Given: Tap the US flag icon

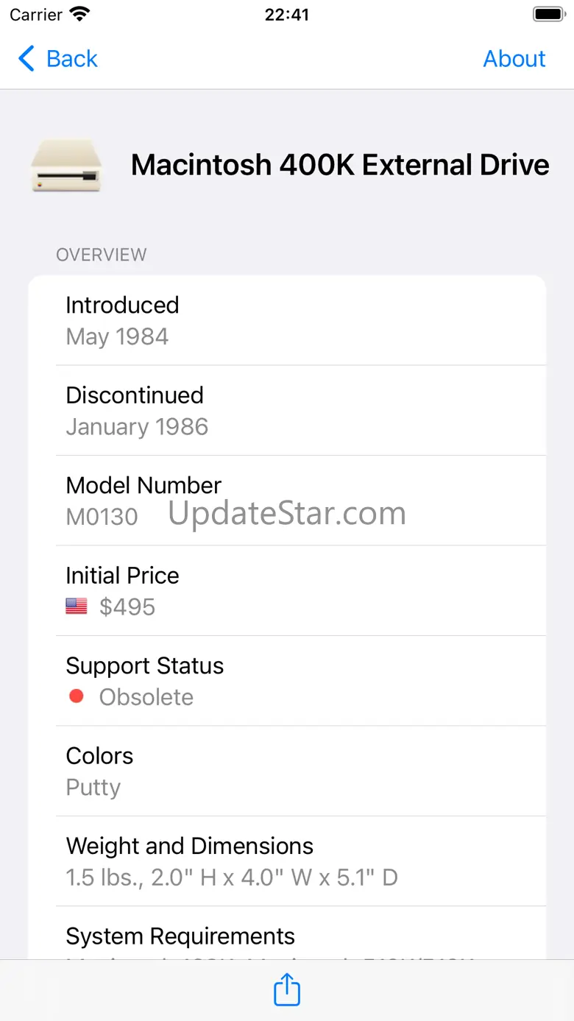Looking at the screenshot, I should [77, 607].
